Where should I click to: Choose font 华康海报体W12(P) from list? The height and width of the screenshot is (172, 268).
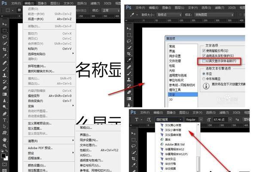tap(176, 154)
